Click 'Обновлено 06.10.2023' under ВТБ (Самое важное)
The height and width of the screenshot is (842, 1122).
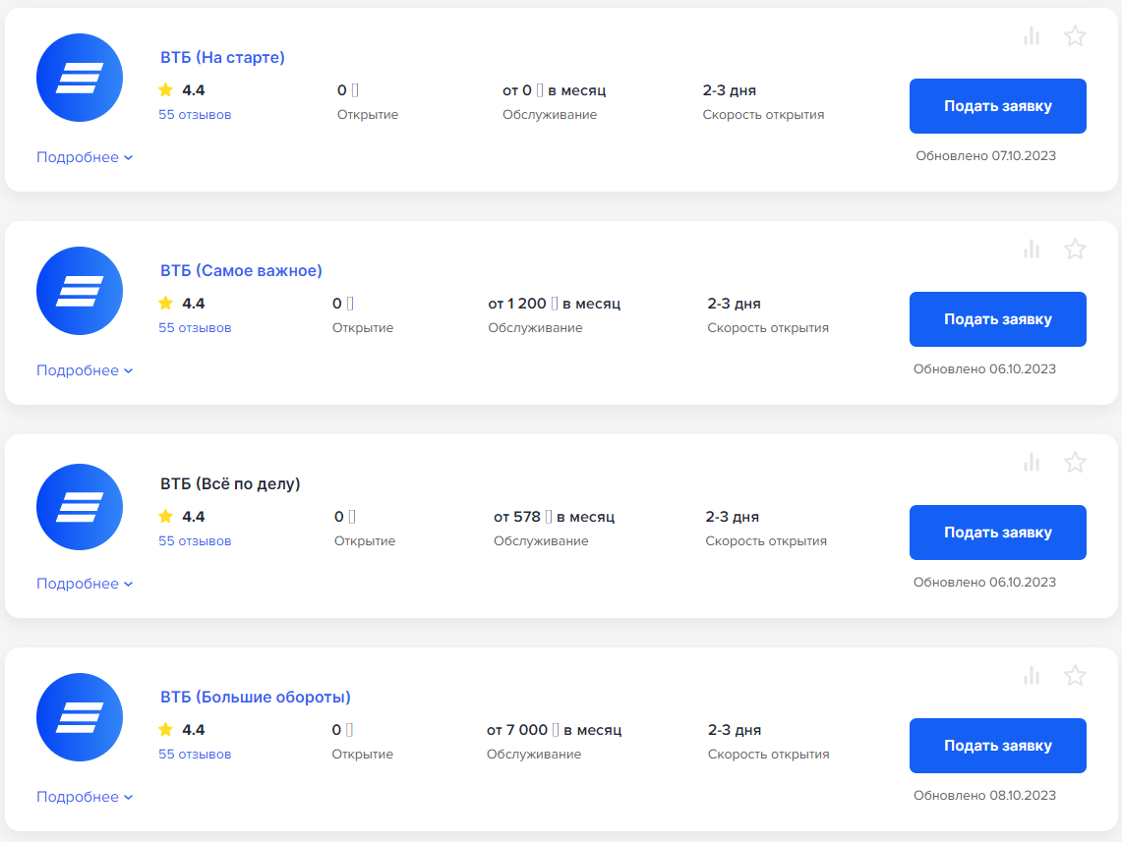(x=984, y=368)
